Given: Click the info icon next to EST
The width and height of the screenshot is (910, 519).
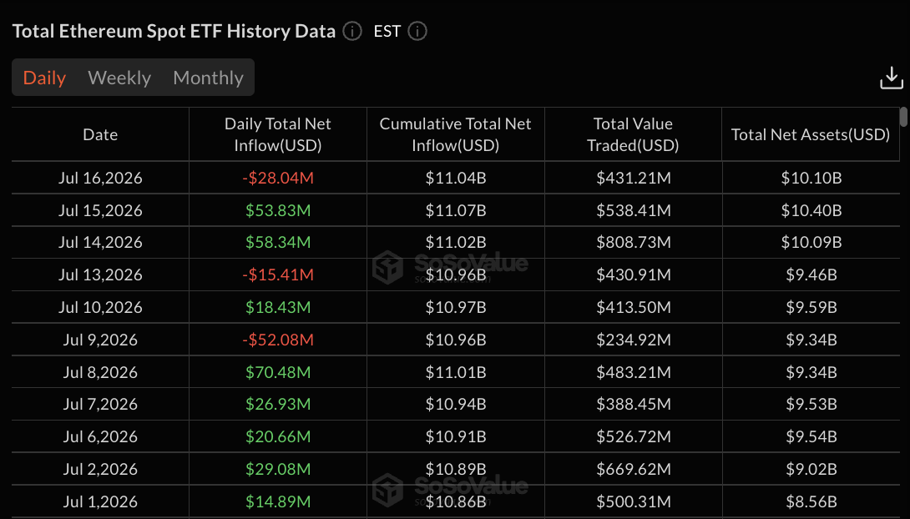Looking at the screenshot, I should click(x=417, y=31).
